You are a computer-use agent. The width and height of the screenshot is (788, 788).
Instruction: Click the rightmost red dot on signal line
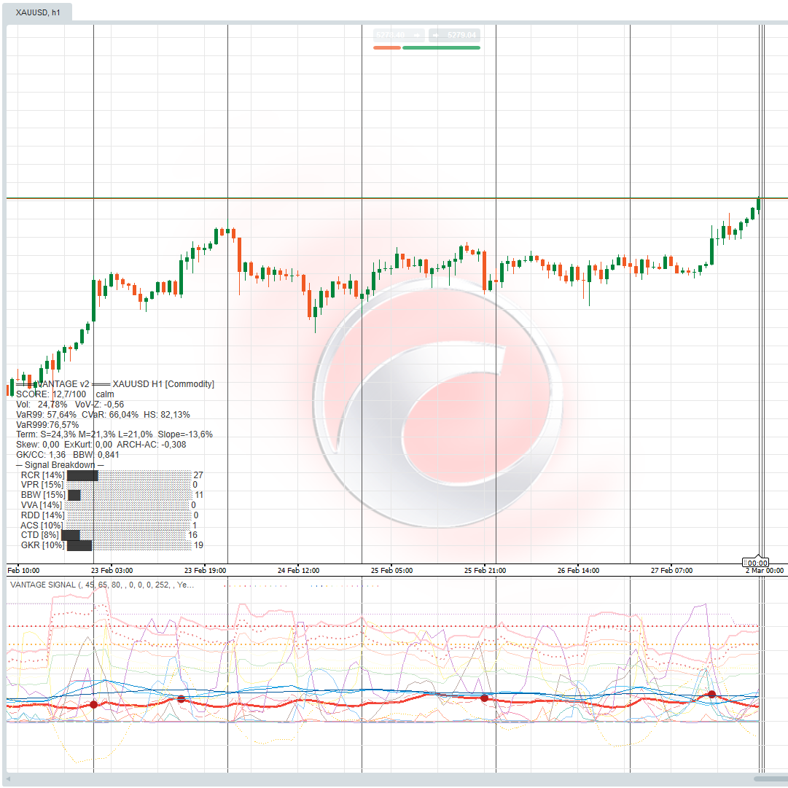pos(712,695)
